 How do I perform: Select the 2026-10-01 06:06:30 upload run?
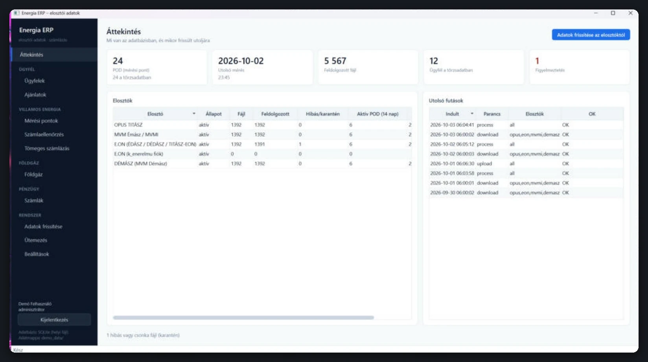coord(526,164)
